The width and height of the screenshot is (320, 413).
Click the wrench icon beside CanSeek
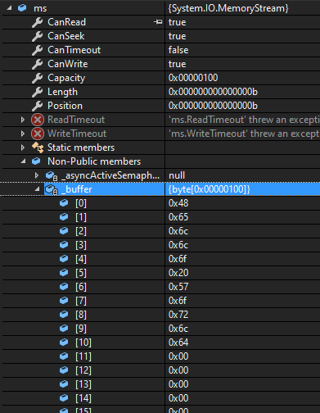38,36
